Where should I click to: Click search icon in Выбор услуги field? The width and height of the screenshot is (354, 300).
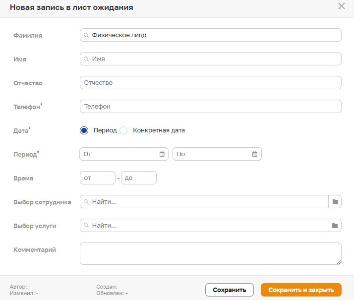pos(86,226)
